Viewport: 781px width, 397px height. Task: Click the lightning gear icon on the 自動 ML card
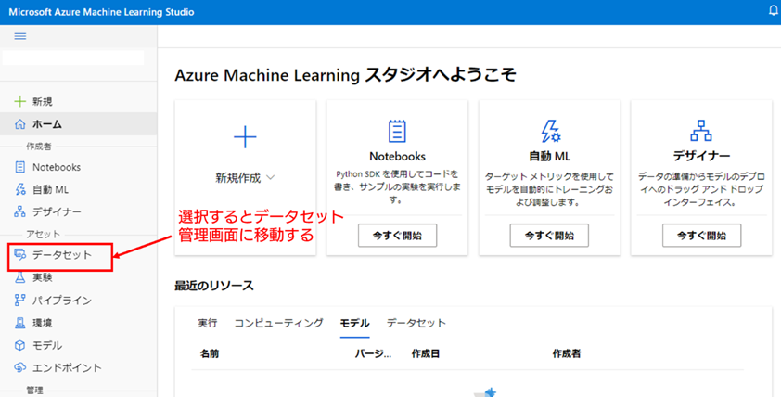(x=550, y=132)
